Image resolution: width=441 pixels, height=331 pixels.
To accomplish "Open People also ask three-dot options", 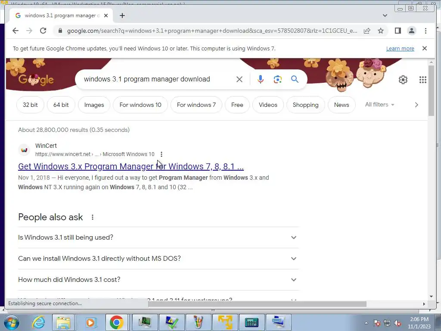I will click(x=92, y=217).
